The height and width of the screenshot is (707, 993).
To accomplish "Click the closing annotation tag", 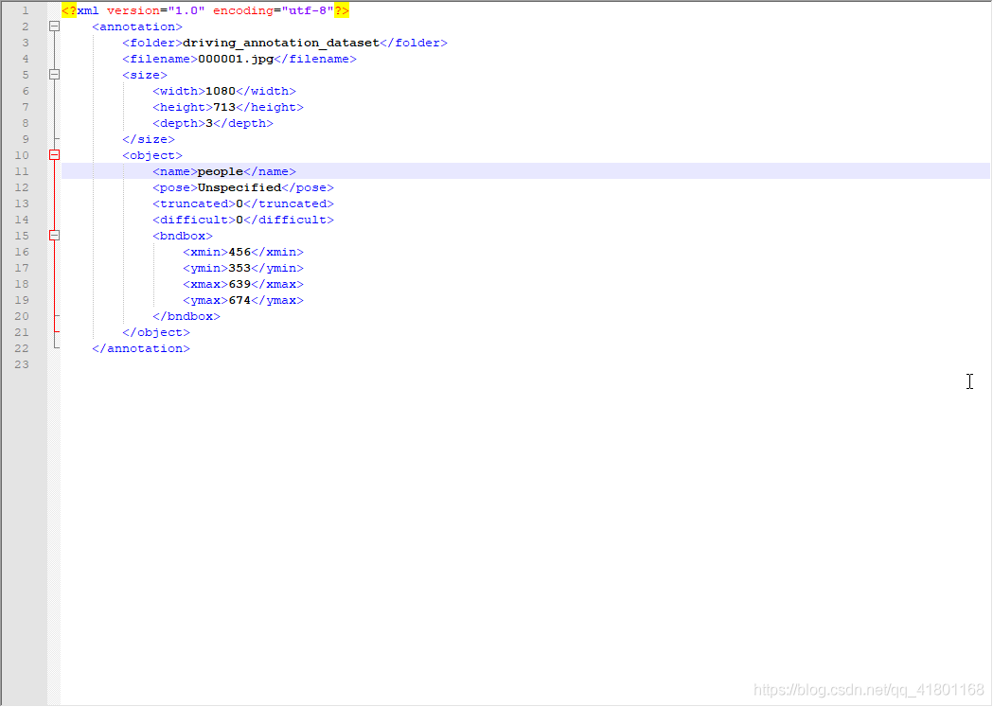I will point(141,348).
